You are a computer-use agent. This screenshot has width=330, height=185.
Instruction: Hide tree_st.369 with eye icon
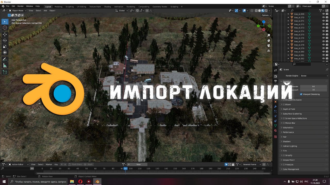324,14
